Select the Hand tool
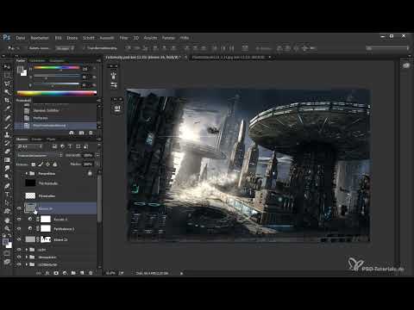This screenshot has width=414, height=310. pos(7,220)
